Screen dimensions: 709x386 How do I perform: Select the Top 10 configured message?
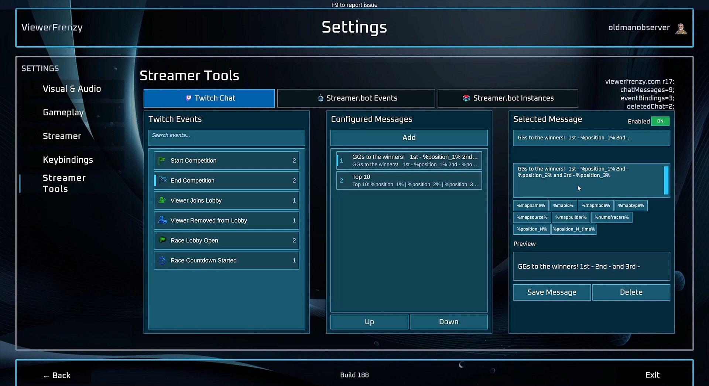(x=409, y=180)
